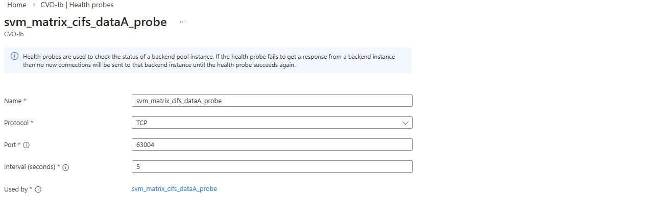Viewport: 647px width, 216px height.
Task: Click the Port field containing 63004
Action: click(272, 145)
